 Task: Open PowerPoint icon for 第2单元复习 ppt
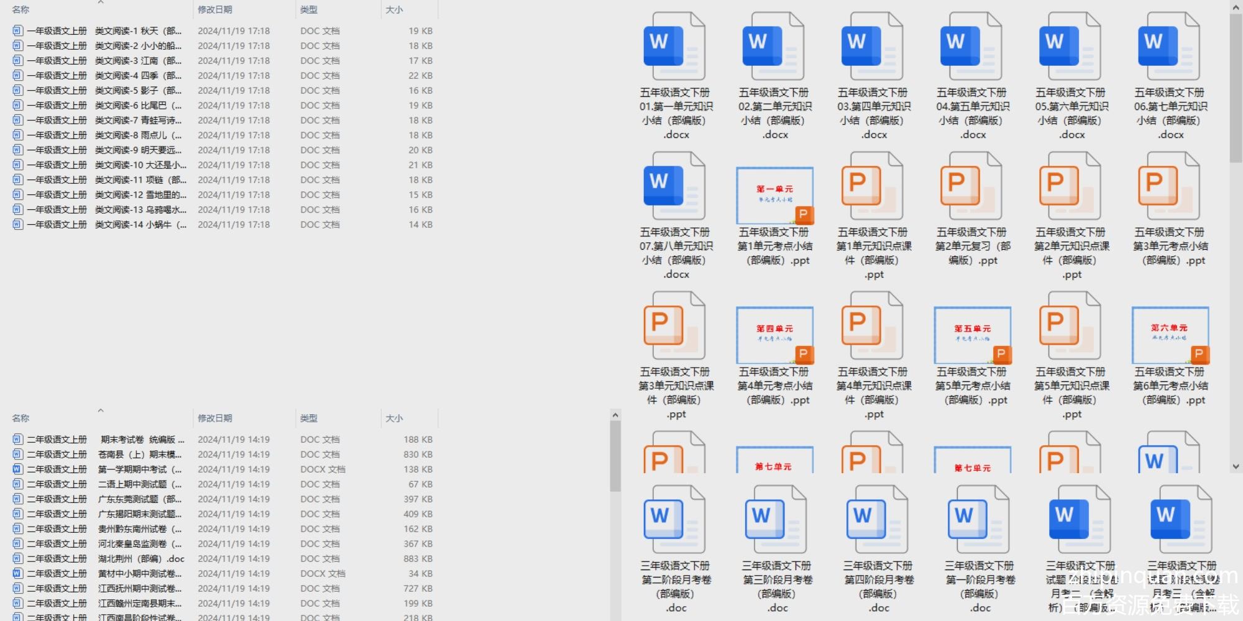(971, 186)
